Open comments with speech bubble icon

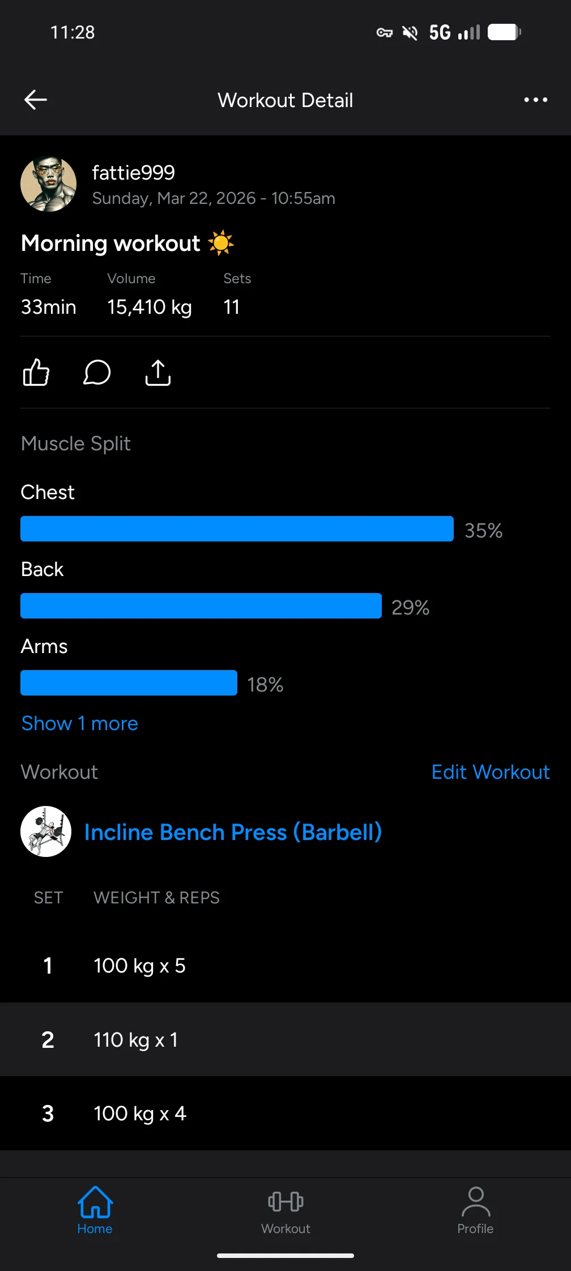tap(97, 373)
